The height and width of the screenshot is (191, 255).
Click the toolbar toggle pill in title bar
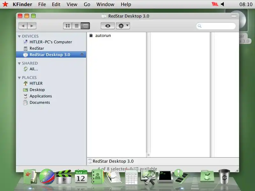pyautogui.click(x=234, y=16)
